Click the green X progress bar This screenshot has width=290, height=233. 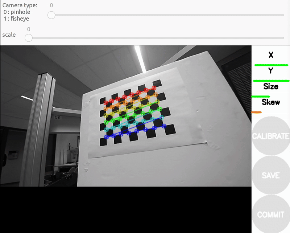coord(271,65)
